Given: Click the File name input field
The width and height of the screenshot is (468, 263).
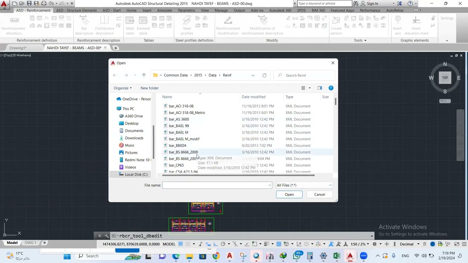Looking at the screenshot, I should [x=217, y=185].
